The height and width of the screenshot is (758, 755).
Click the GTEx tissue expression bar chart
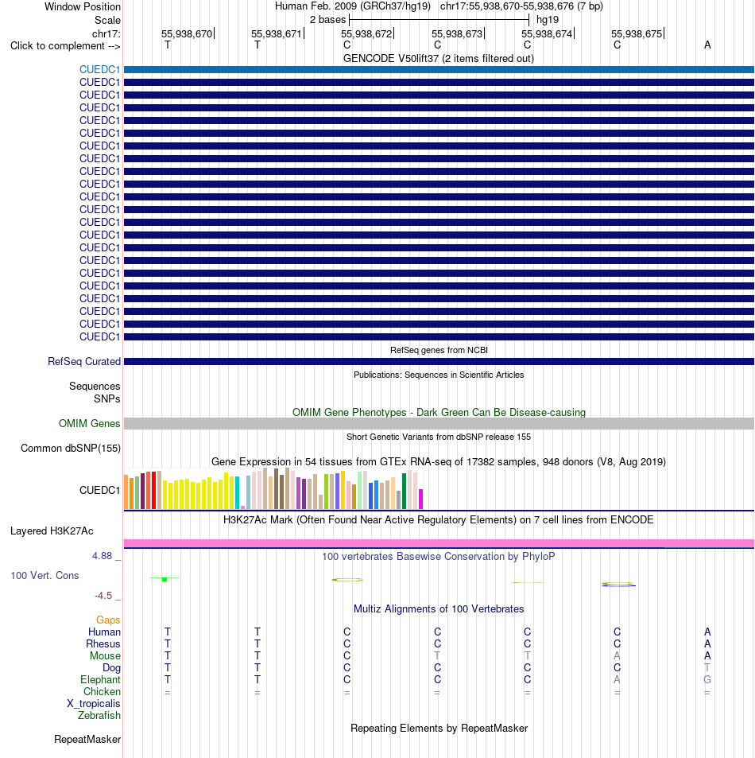[273, 488]
